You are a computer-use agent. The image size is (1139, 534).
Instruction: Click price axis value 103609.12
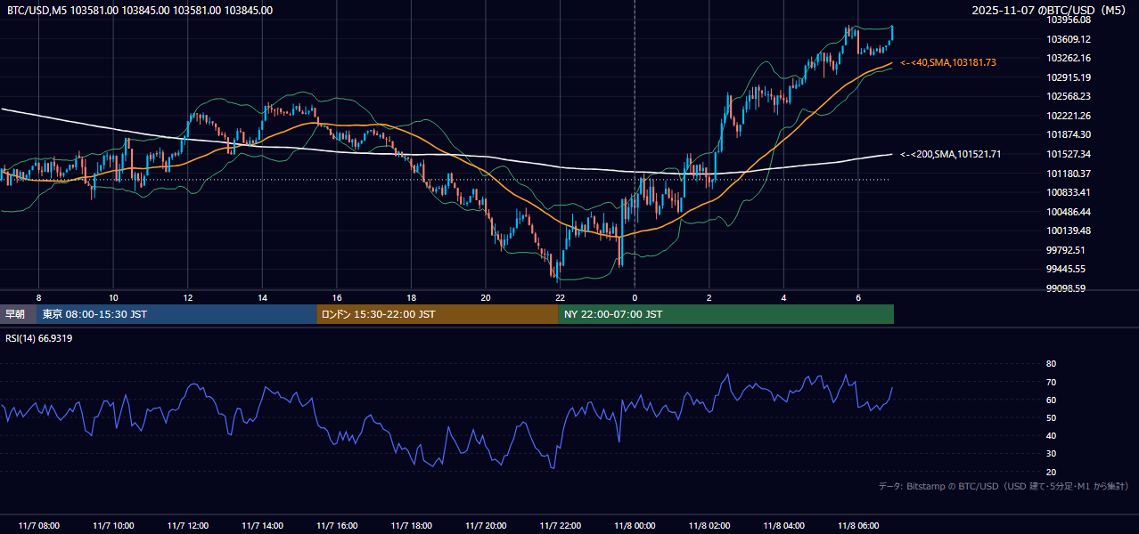tap(1069, 39)
